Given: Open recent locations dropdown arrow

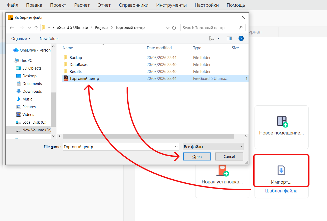Looking at the screenshot, I should point(29,28).
